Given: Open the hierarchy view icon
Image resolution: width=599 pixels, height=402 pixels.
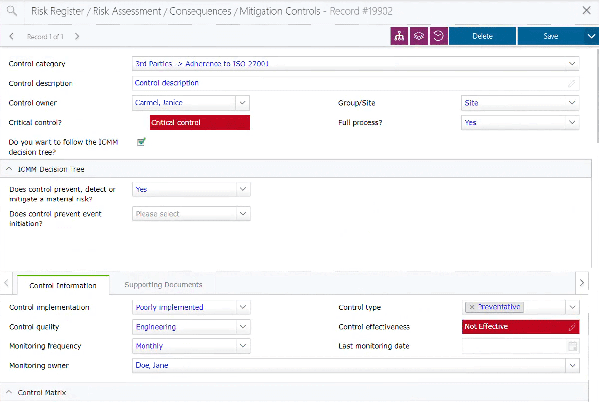Looking at the screenshot, I should (399, 36).
